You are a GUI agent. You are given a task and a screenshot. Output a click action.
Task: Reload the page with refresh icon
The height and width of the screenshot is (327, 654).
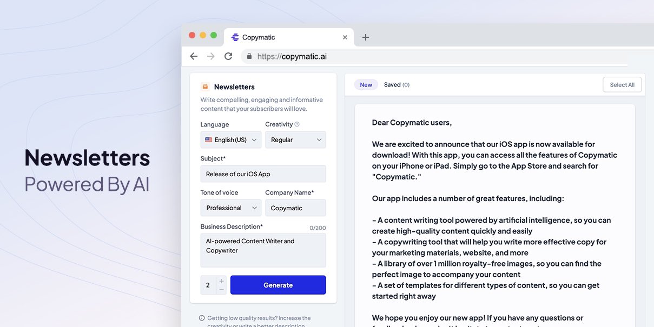(228, 56)
